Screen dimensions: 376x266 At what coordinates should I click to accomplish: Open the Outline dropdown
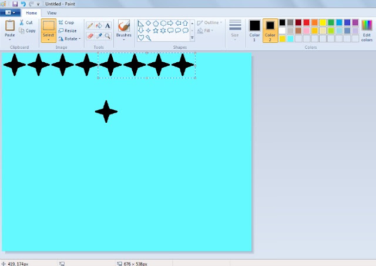point(210,22)
